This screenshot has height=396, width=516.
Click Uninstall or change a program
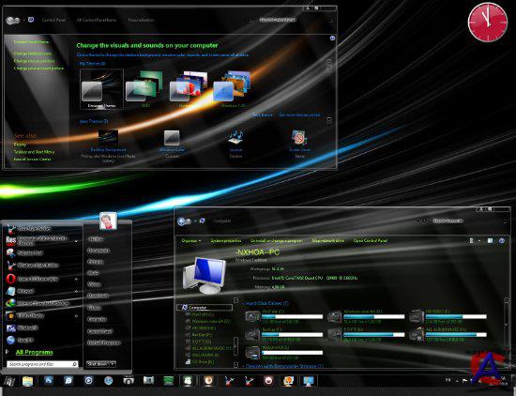(276, 241)
